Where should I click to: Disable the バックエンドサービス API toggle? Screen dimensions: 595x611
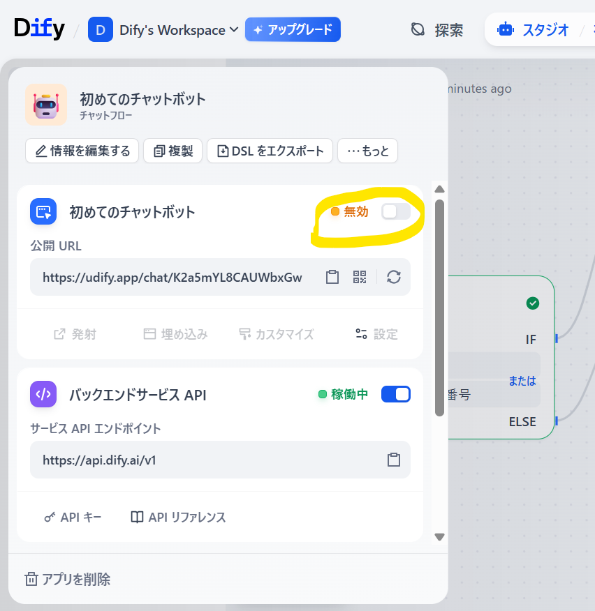pos(396,394)
